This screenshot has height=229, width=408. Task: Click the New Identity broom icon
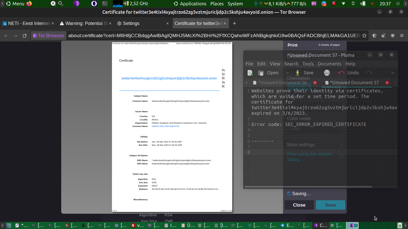coord(384,36)
